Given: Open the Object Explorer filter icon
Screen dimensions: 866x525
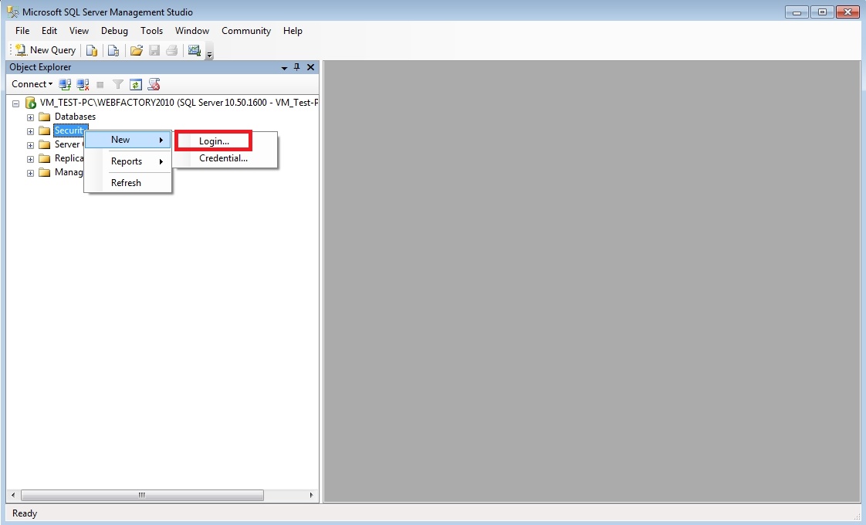Looking at the screenshot, I should pos(117,84).
